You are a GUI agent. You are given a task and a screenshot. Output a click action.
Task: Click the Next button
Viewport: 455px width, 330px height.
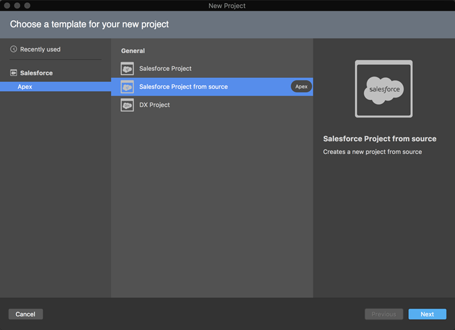pyautogui.click(x=427, y=314)
